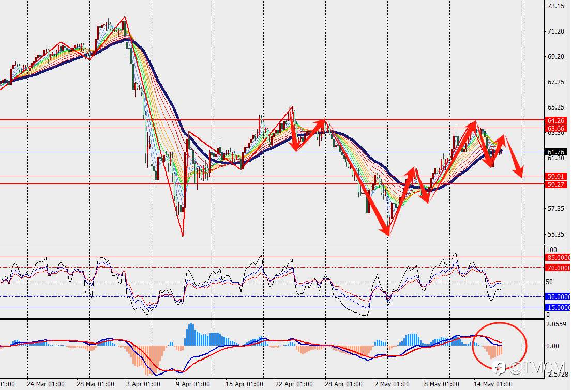The height and width of the screenshot is (390, 571).
Task: Click the 15 Apr 01:00 date label
Action: pyautogui.click(x=244, y=384)
